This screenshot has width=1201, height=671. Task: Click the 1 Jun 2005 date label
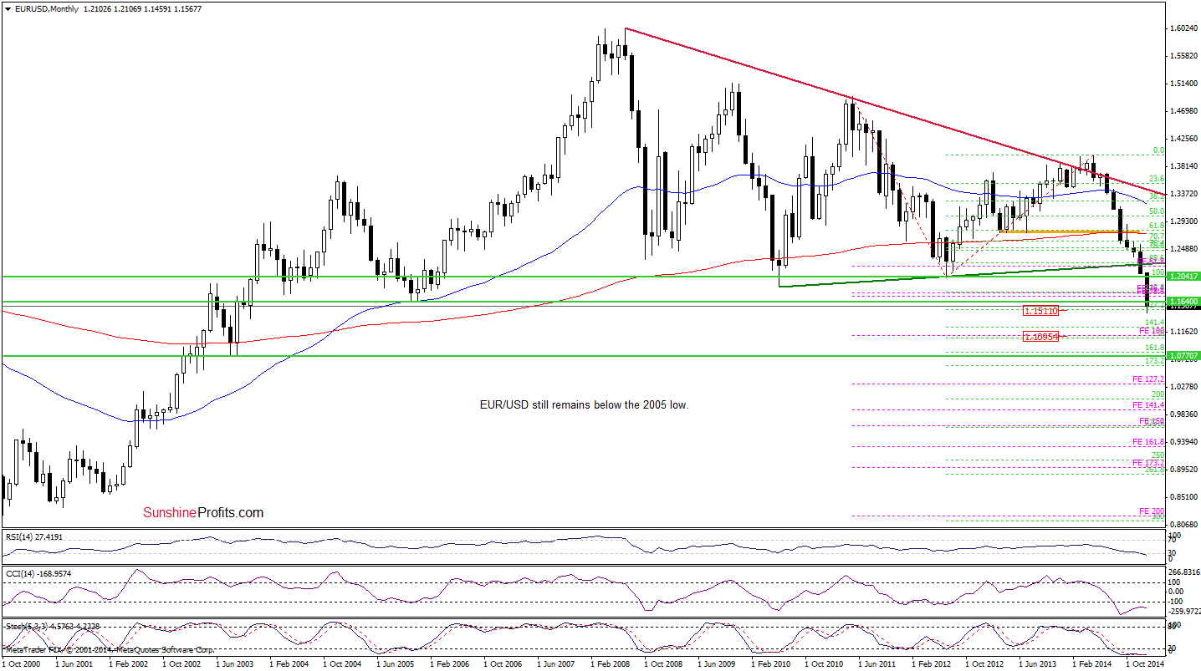(396, 663)
